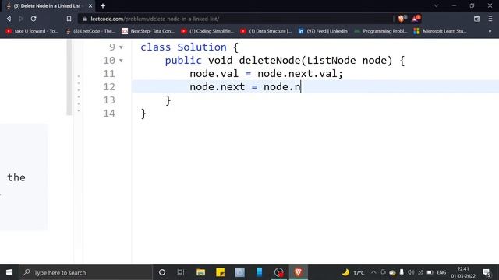Open the Programming Probl bookmark
The height and width of the screenshot is (280, 499).
click(x=381, y=31)
